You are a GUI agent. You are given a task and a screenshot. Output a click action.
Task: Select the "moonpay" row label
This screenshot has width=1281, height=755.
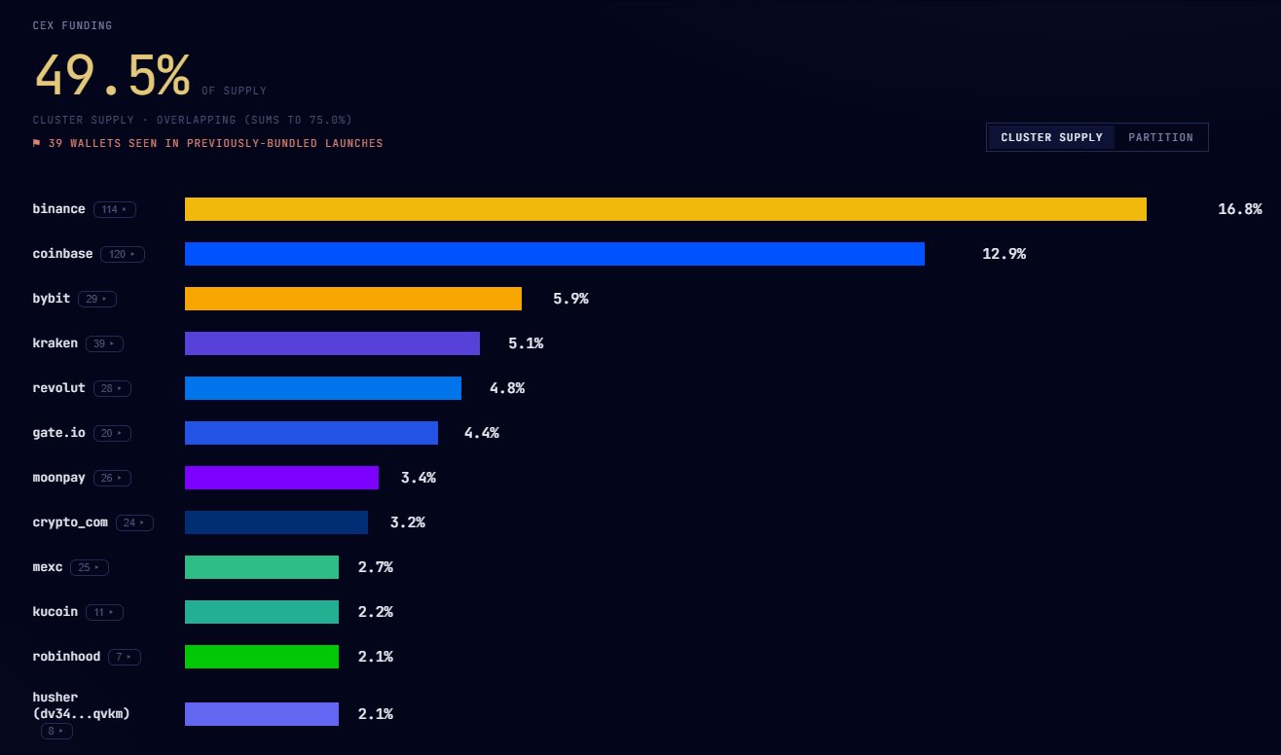point(58,478)
